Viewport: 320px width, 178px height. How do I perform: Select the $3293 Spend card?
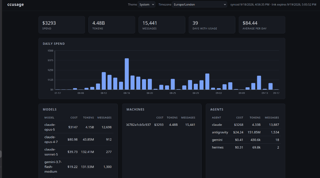pyautogui.click(x=62, y=25)
